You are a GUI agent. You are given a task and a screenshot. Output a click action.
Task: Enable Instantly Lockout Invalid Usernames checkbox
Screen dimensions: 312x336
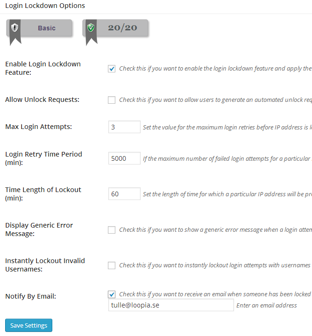[112, 265]
